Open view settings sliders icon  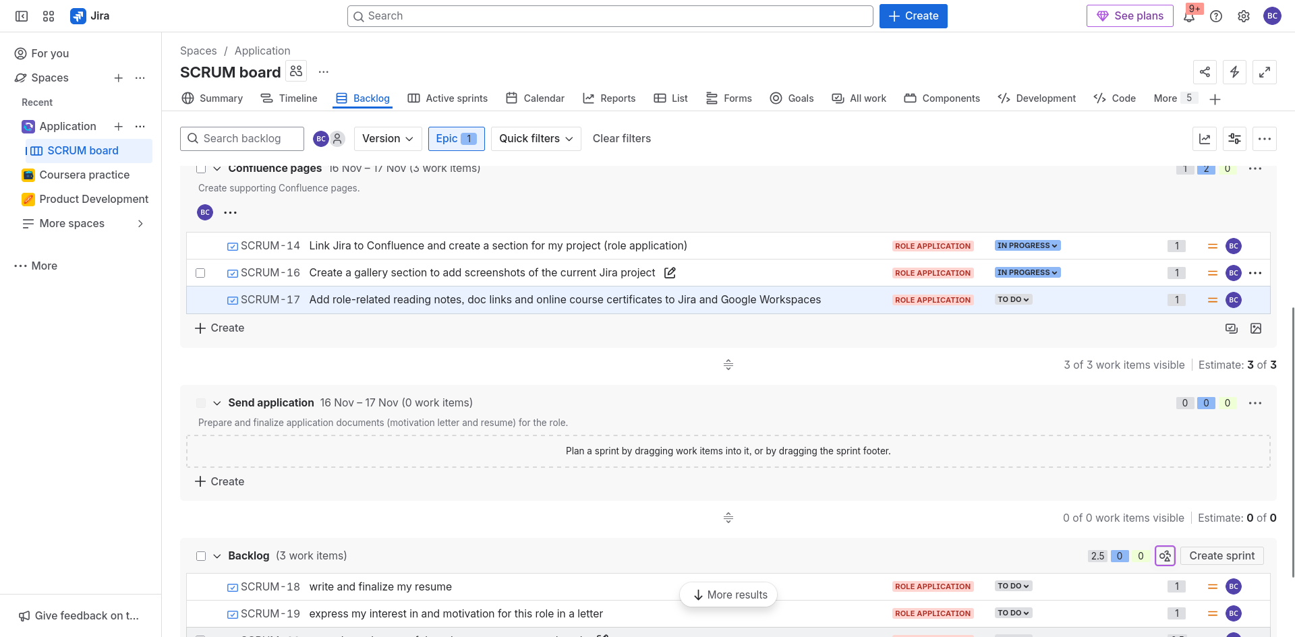(1234, 139)
